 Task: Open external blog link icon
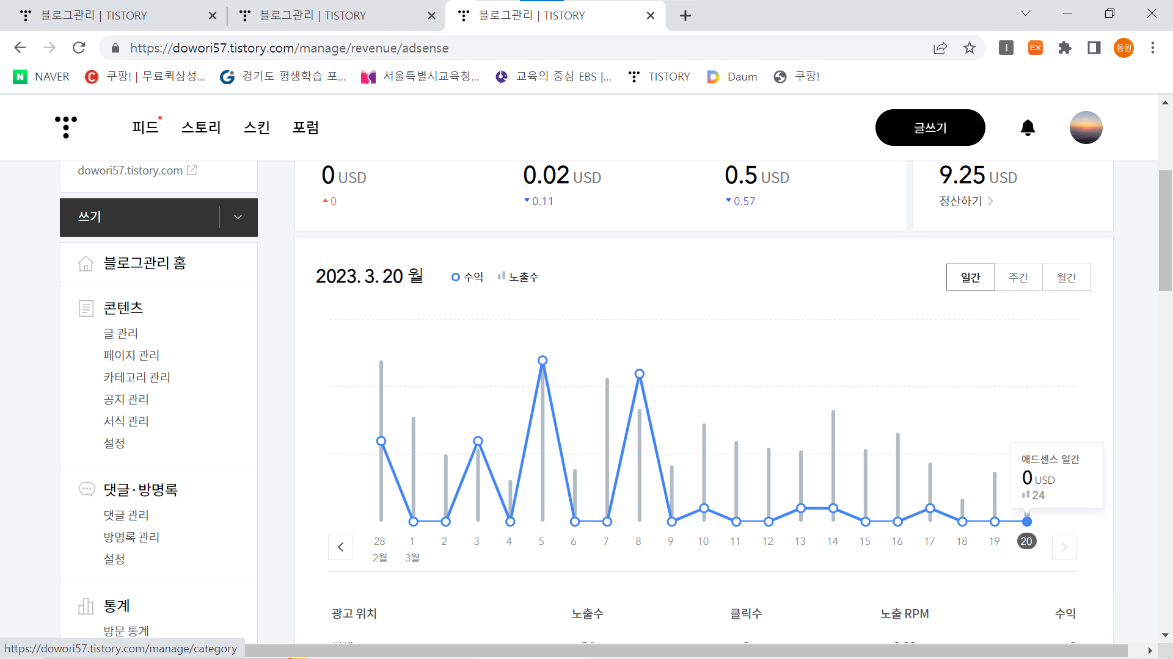192,170
